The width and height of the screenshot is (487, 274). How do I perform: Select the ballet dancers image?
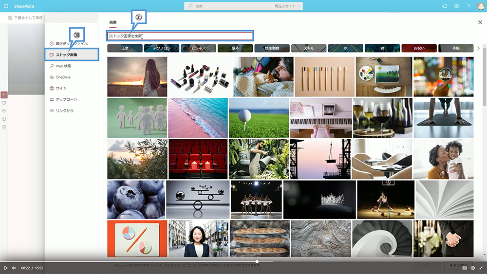pyautogui.click(x=256, y=200)
